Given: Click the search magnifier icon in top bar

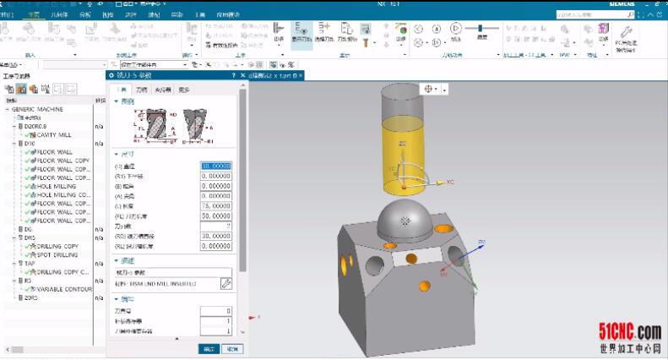Looking at the screenshot, I should [631, 15].
